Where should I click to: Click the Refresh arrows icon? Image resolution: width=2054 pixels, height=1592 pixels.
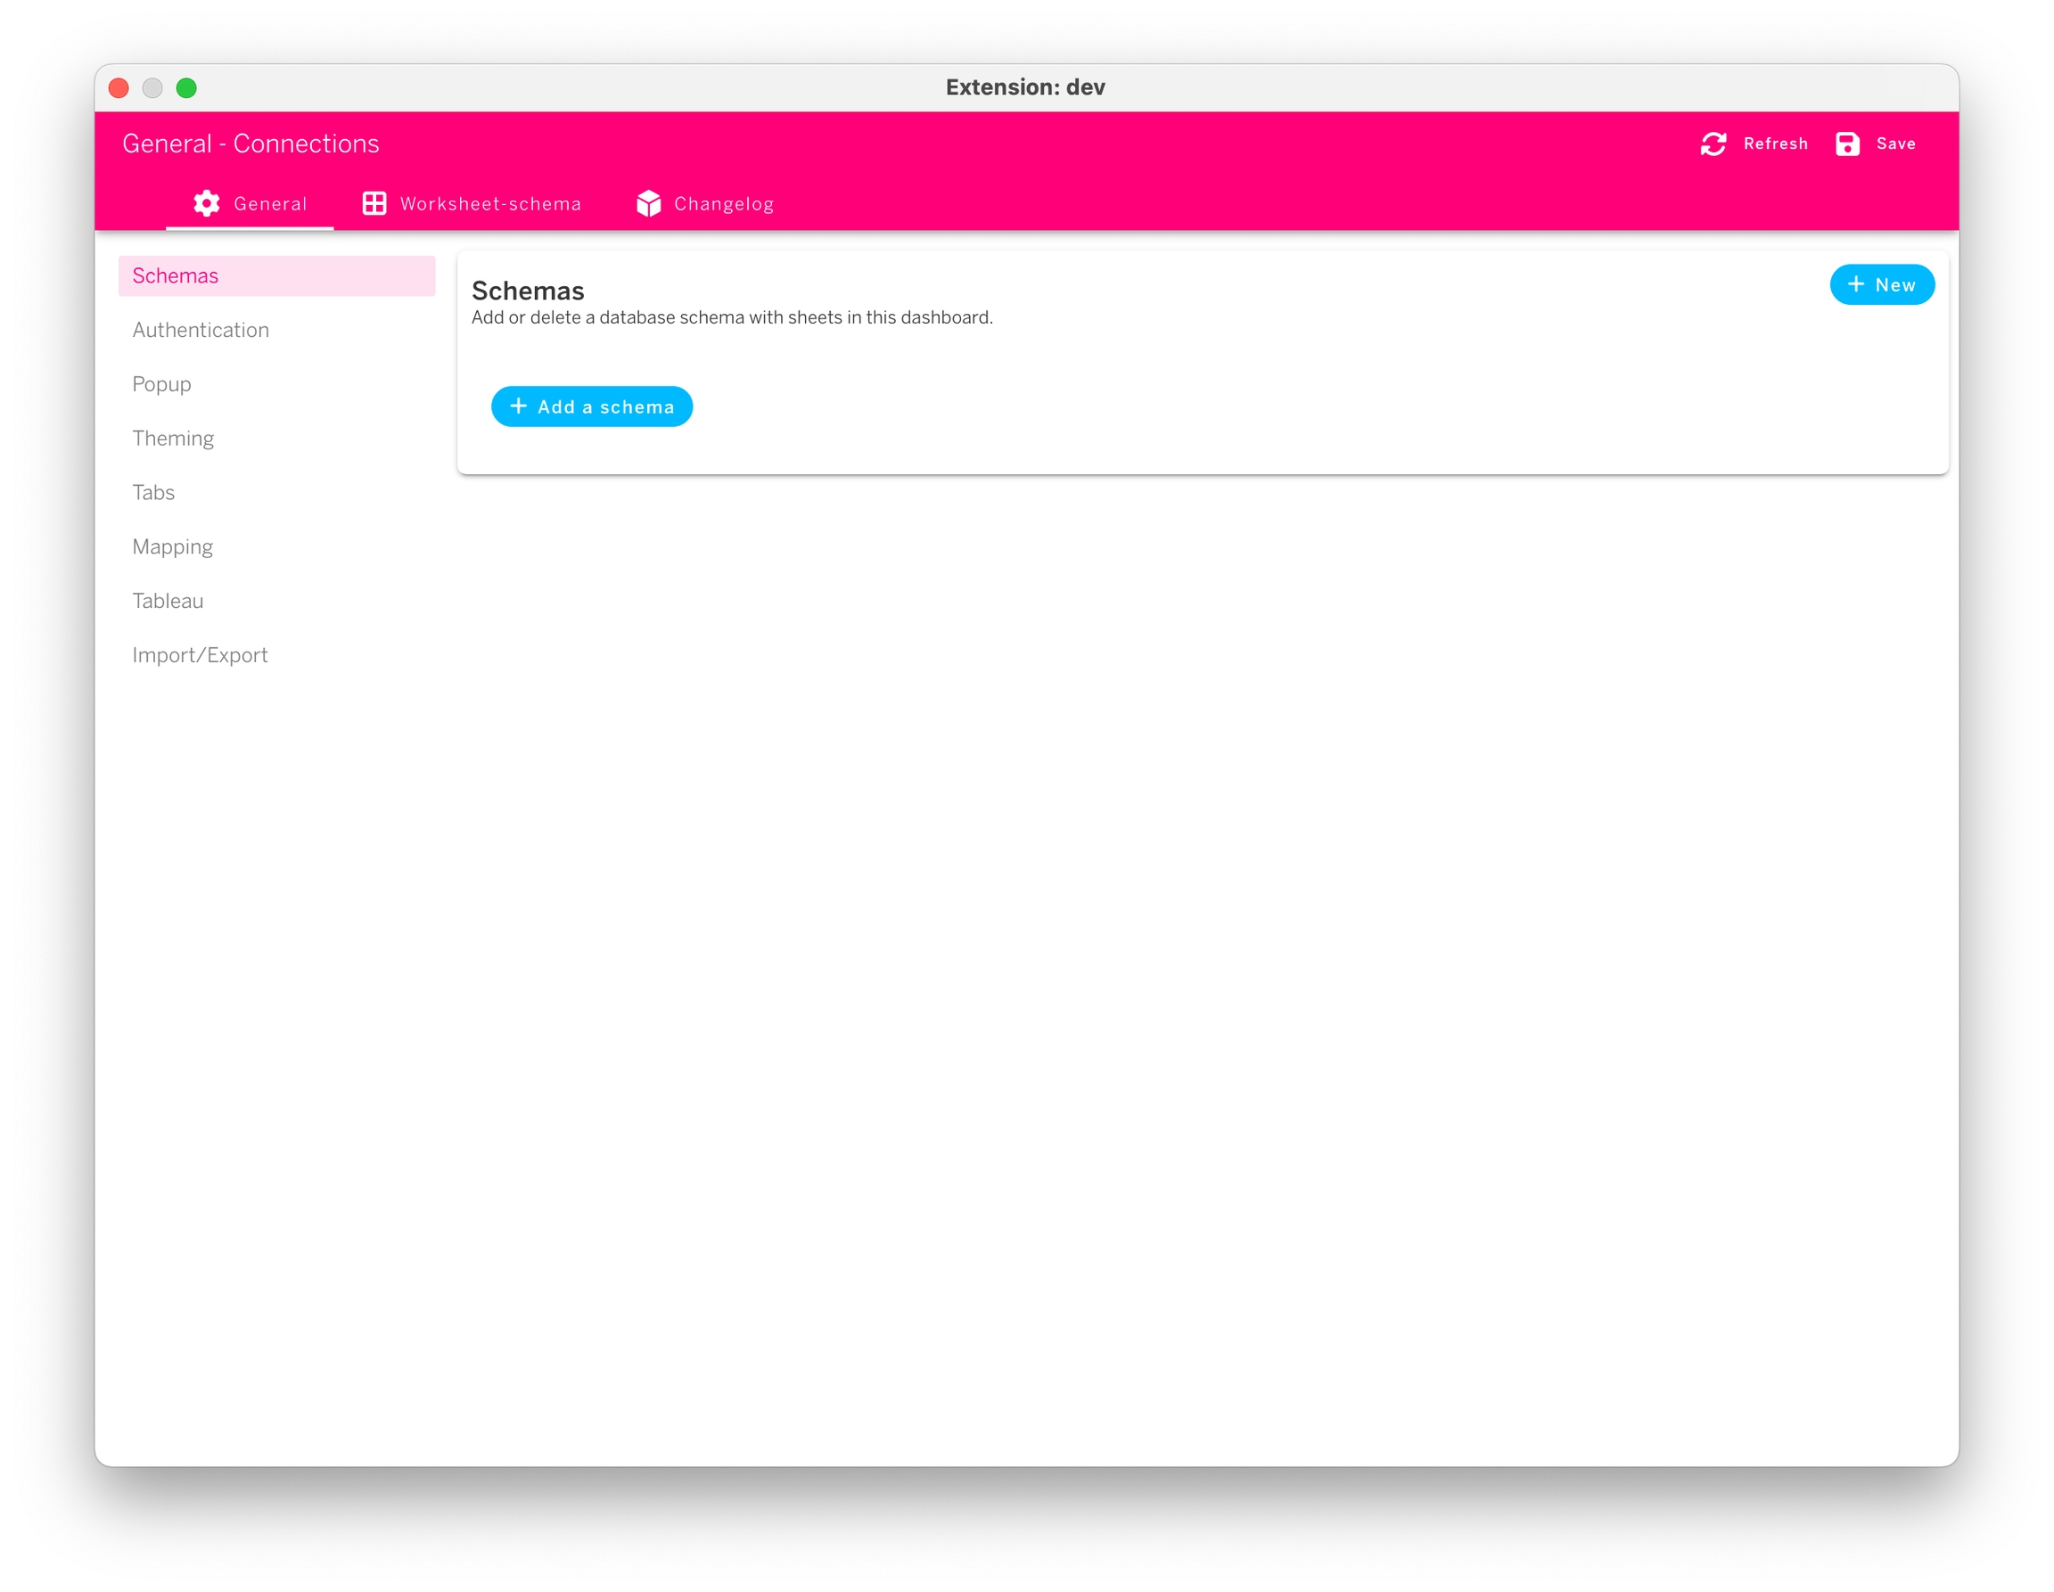[x=1713, y=144]
